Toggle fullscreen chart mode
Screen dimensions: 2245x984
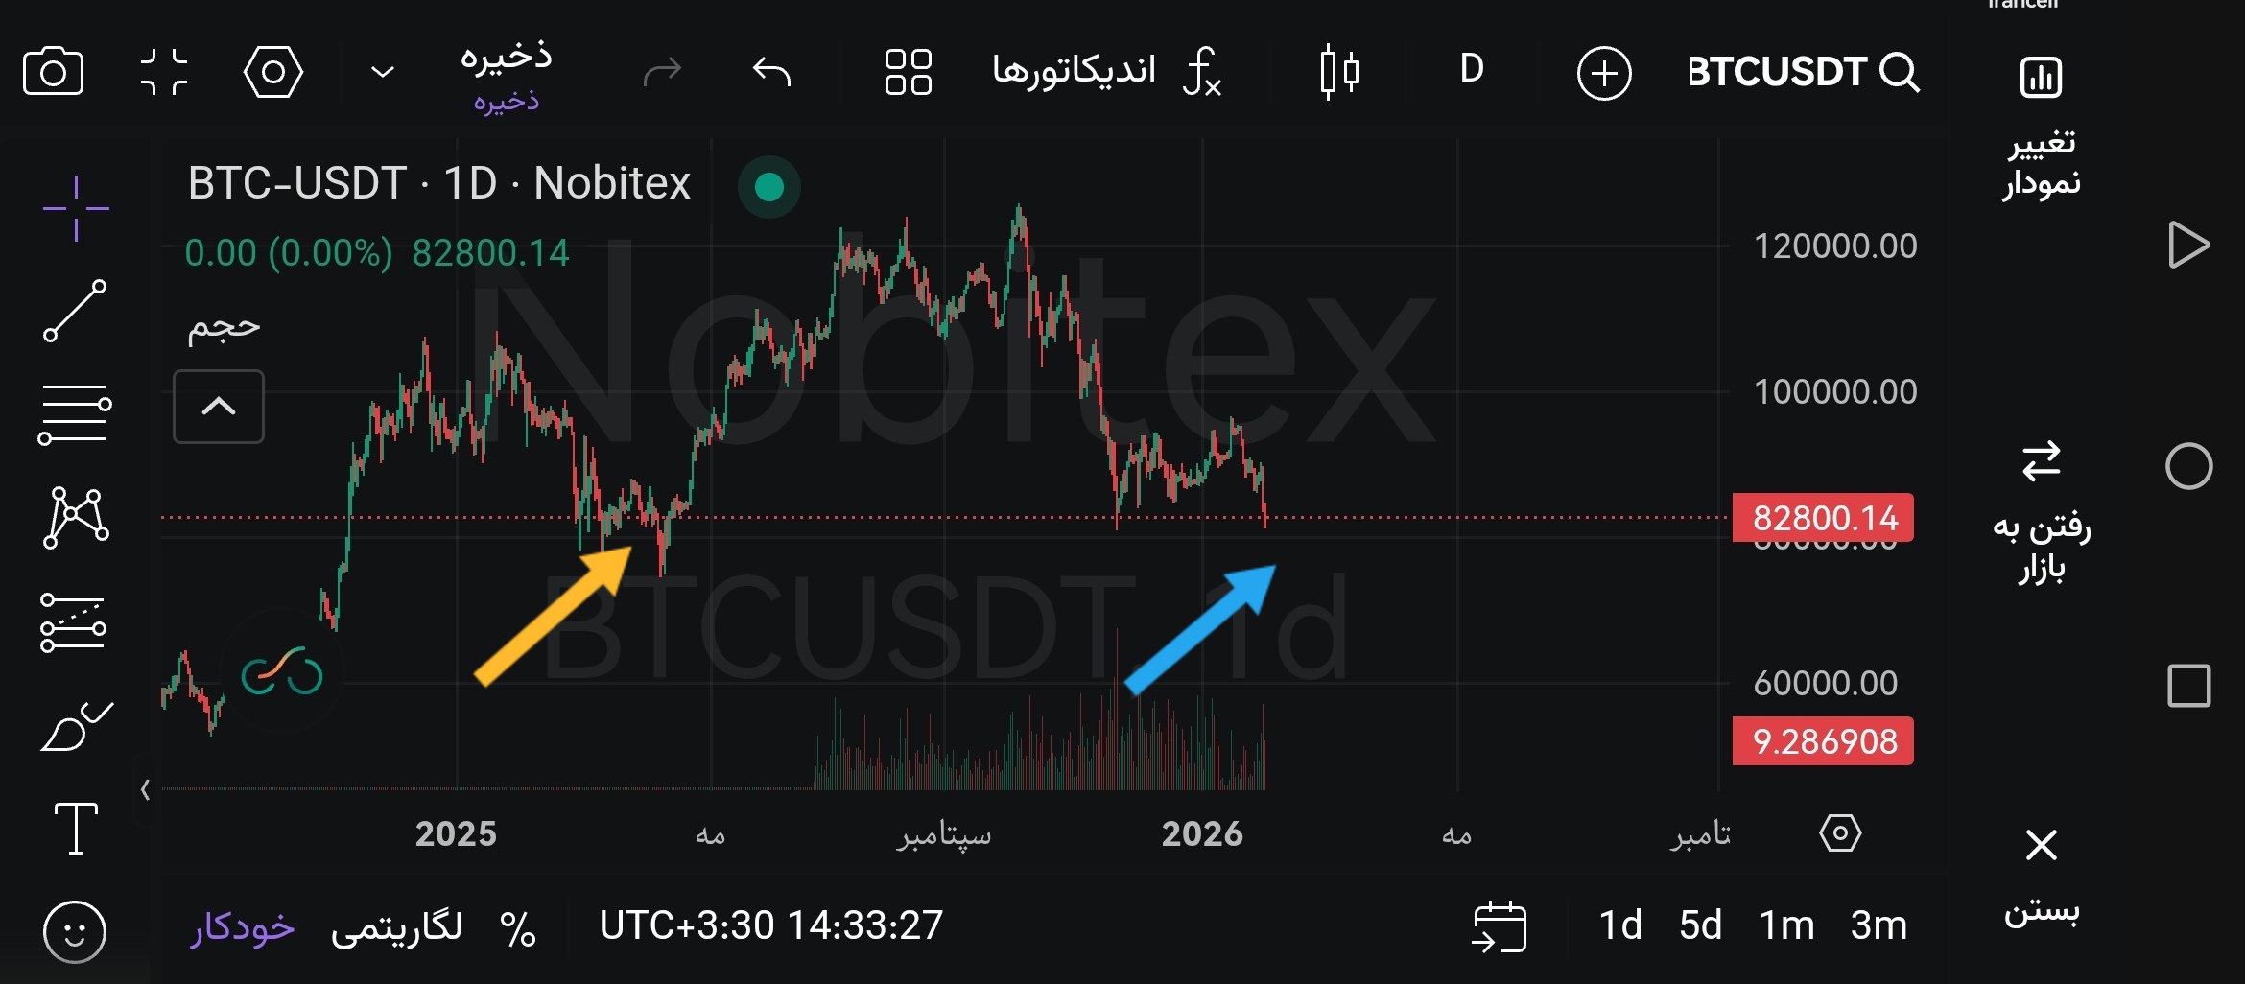(x=164, y=72)
